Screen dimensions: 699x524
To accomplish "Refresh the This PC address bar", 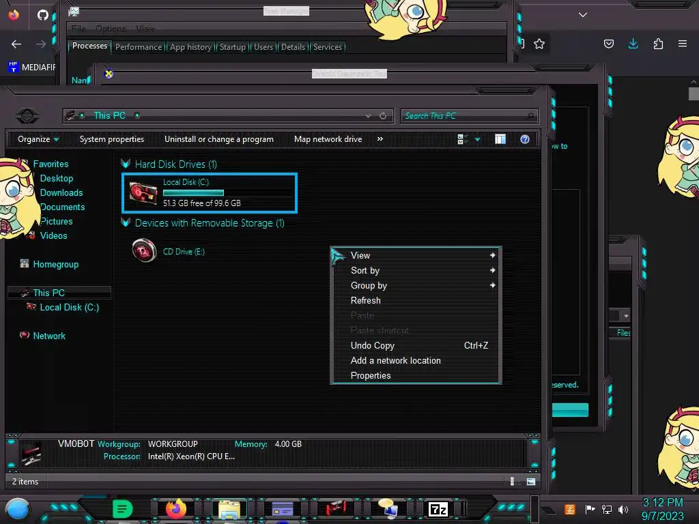I will [383, 116].
